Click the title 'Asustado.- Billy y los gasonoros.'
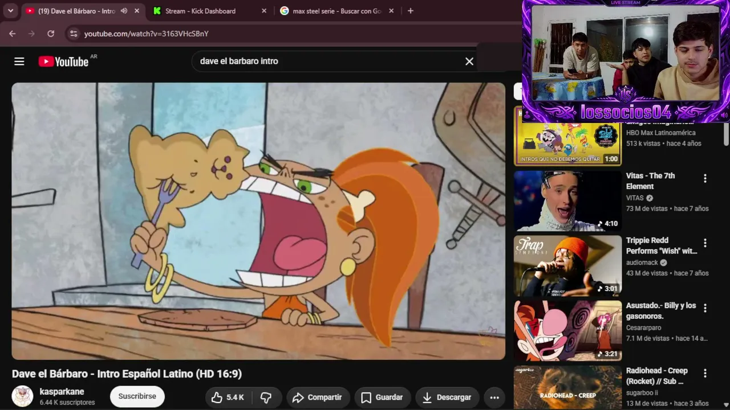This screenshot has width=730, height=410. click(x=661, y=311)
